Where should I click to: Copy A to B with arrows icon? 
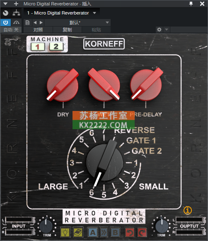pos(104,232)
